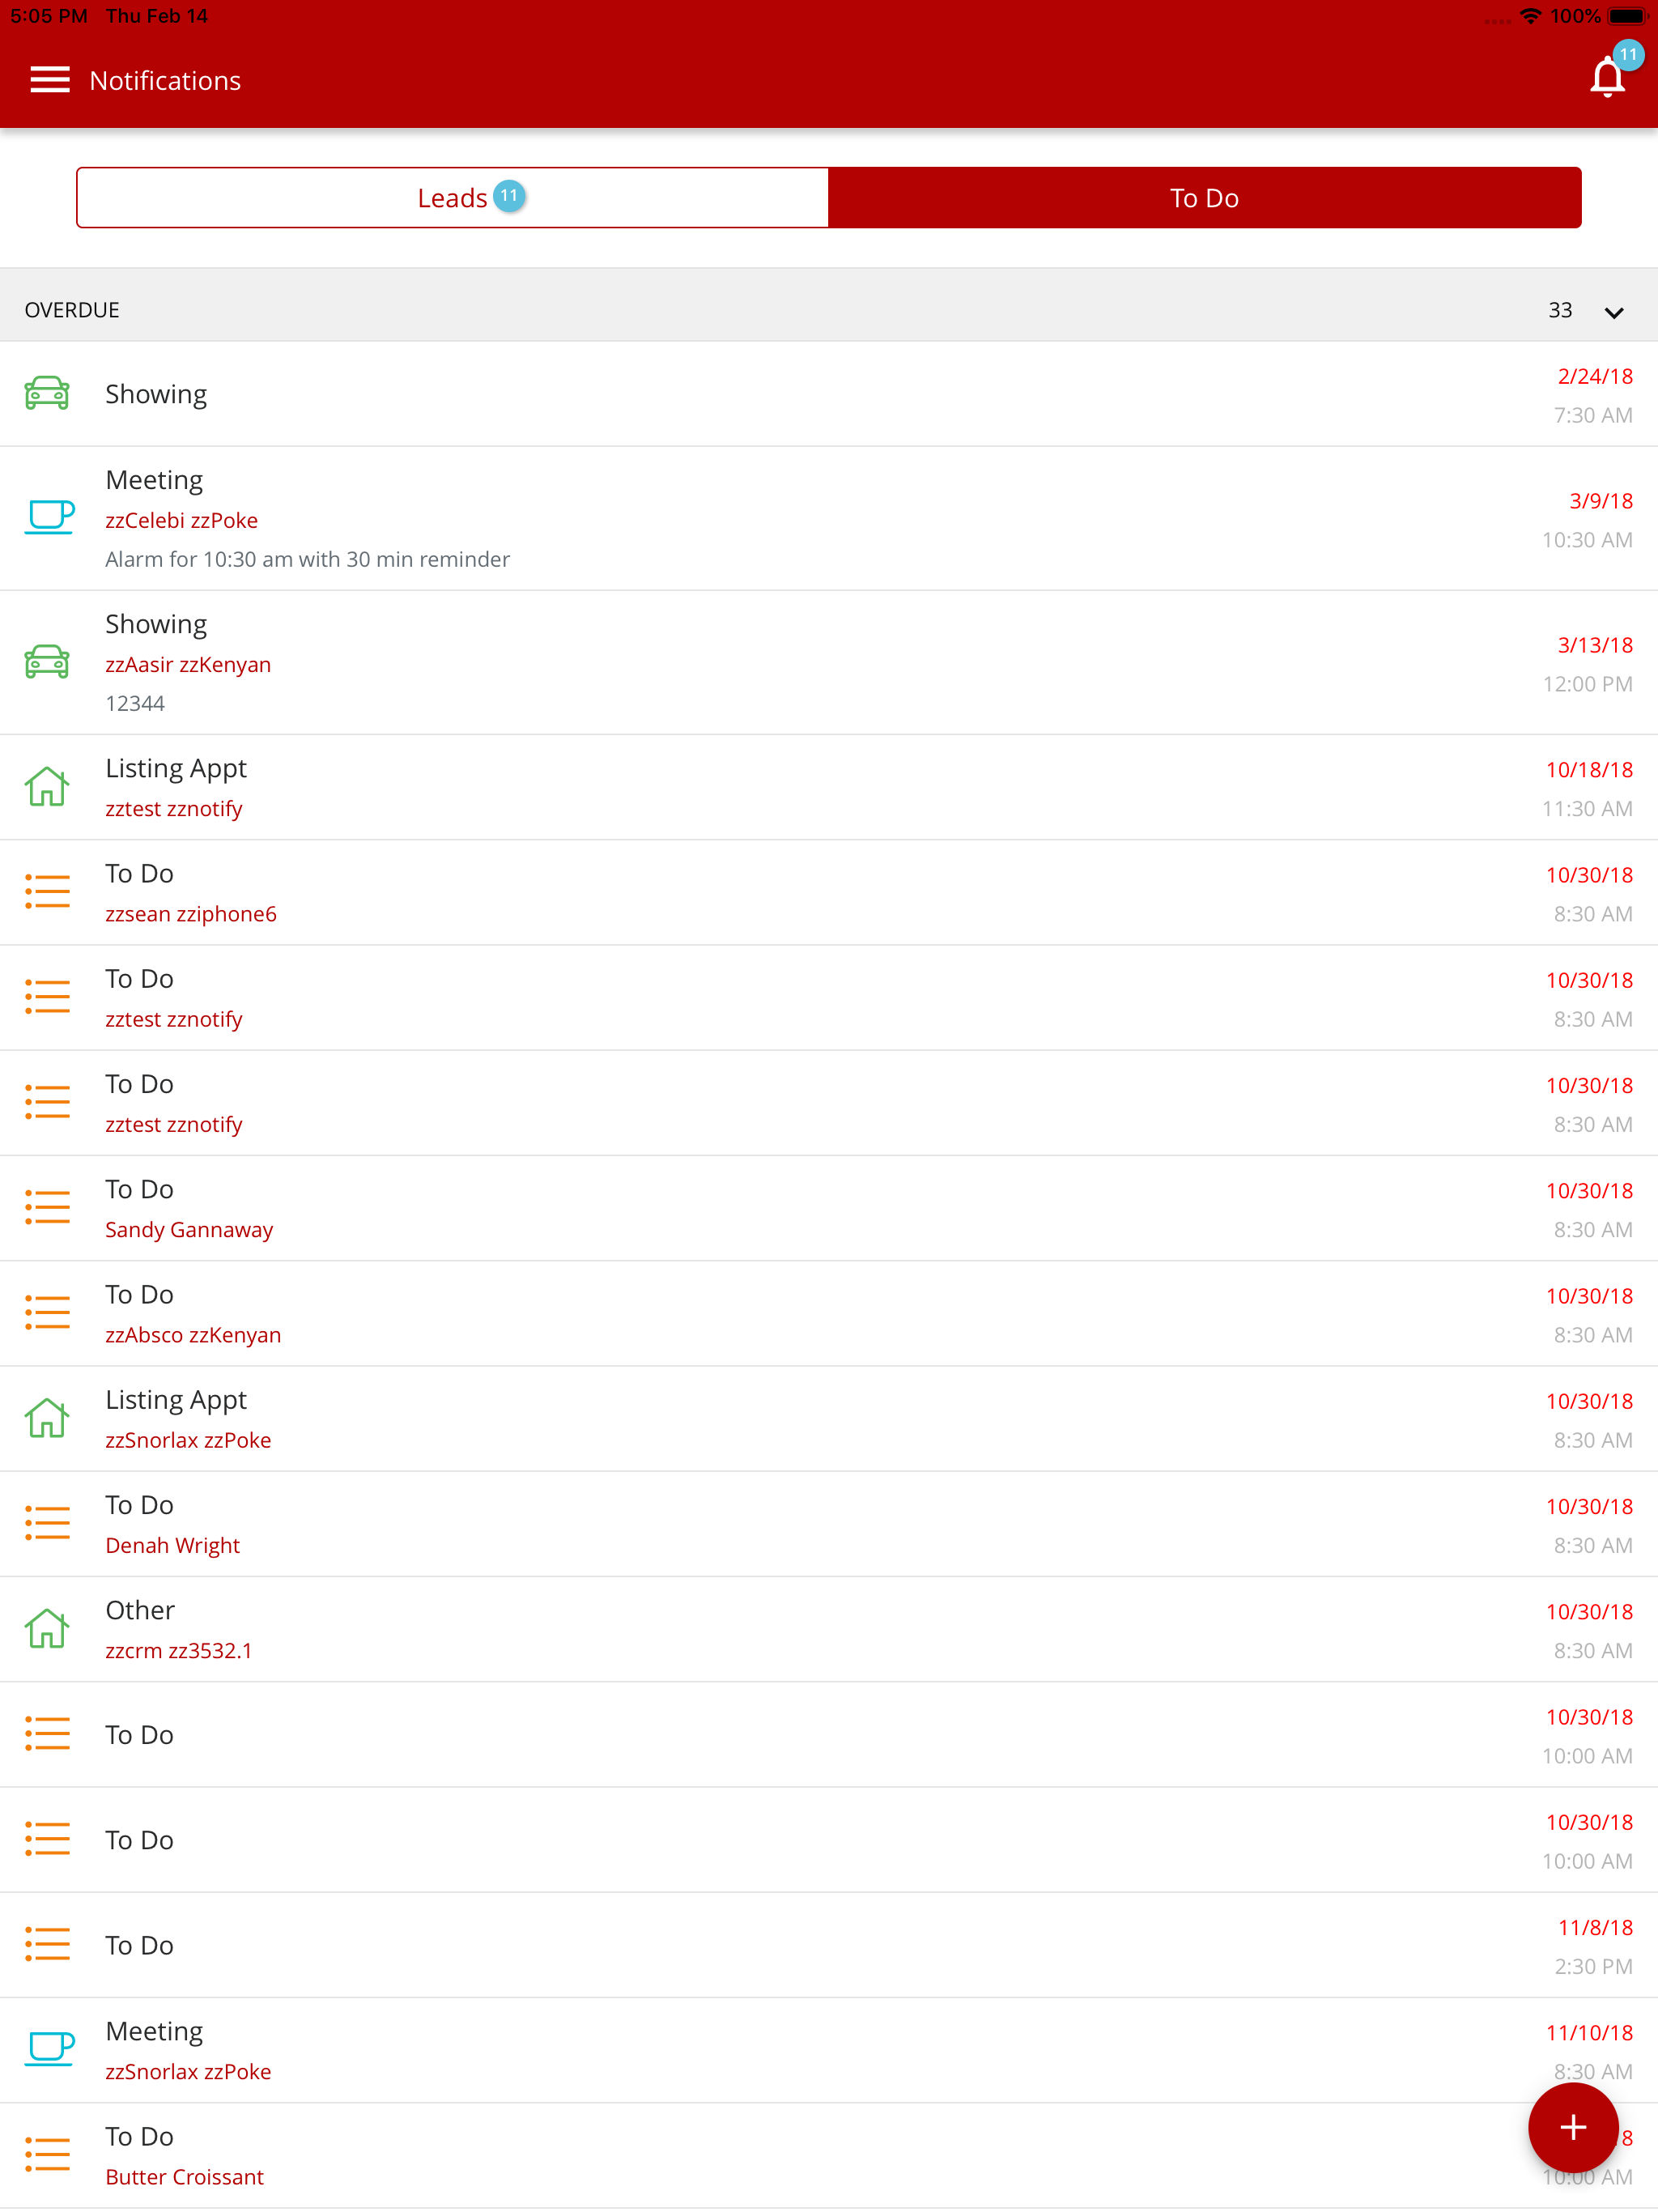Tap car icon of the 2/24/18 Showing

pos(47,394)
